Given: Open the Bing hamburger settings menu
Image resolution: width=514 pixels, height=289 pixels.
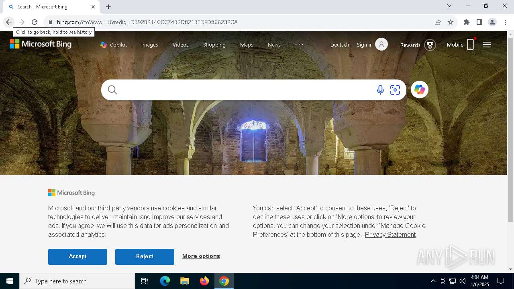Looking at the screenshot, I should (x=487, y=45).
